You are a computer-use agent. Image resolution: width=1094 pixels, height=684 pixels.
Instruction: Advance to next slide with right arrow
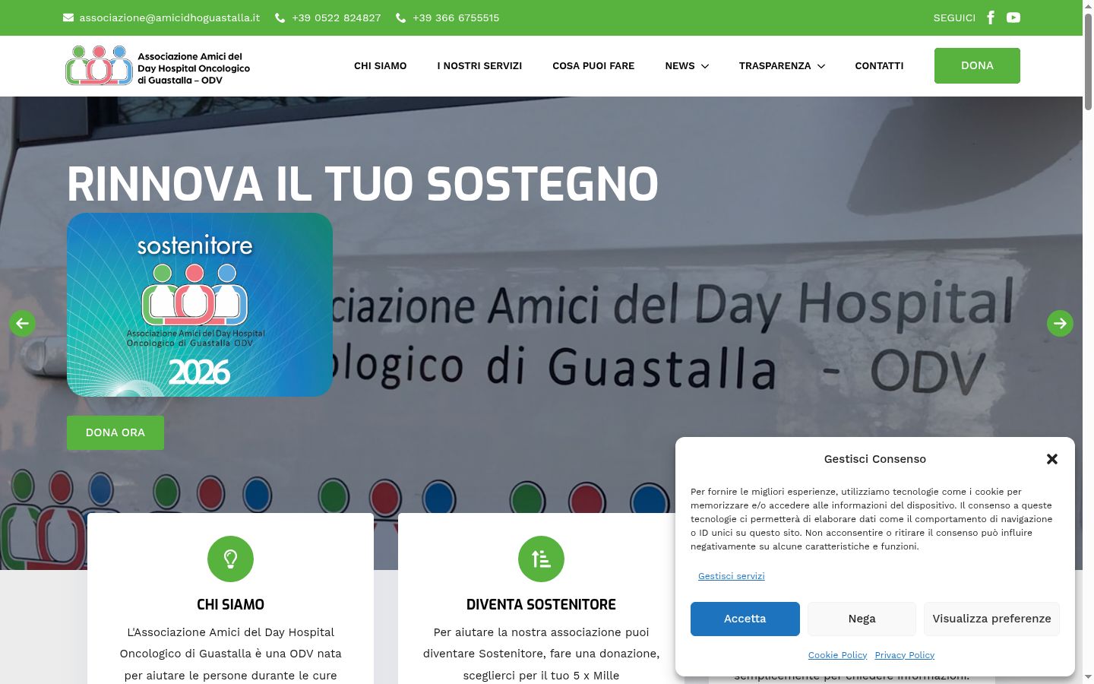[x=1060, y=323]
